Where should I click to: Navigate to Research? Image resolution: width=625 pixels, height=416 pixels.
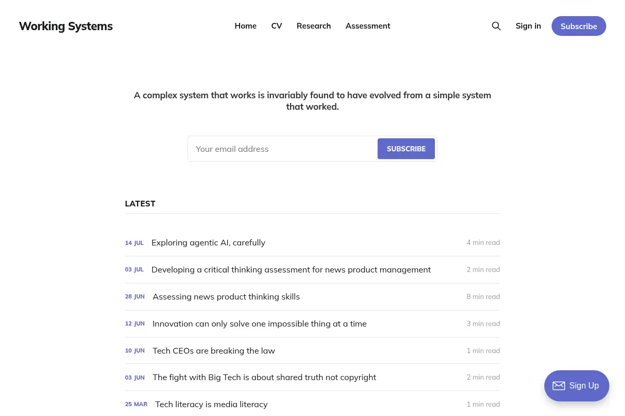point(314,26)
